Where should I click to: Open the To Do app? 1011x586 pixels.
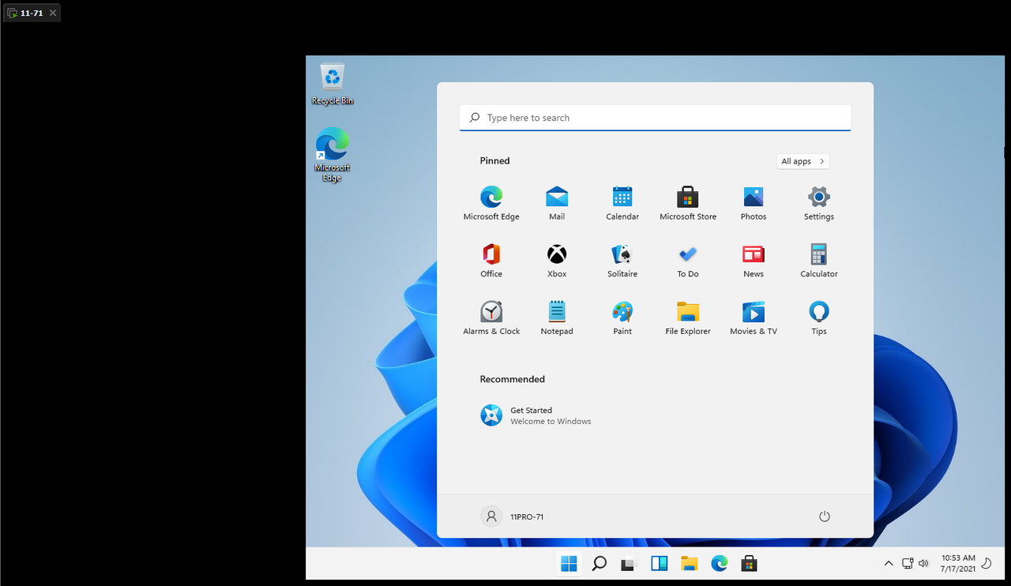pyautogui.click(x=688, y=261)
